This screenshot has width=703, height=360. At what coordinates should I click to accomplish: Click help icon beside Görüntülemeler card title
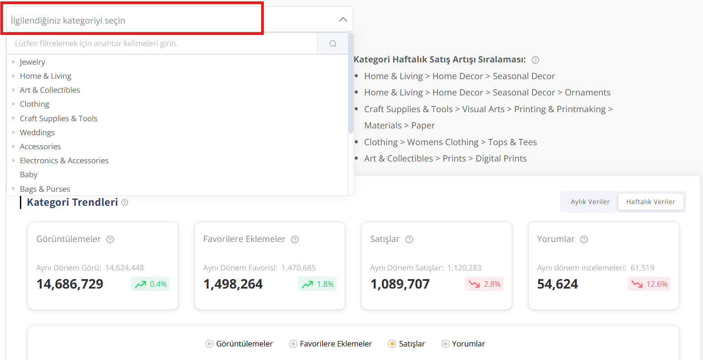pos(110,240)
